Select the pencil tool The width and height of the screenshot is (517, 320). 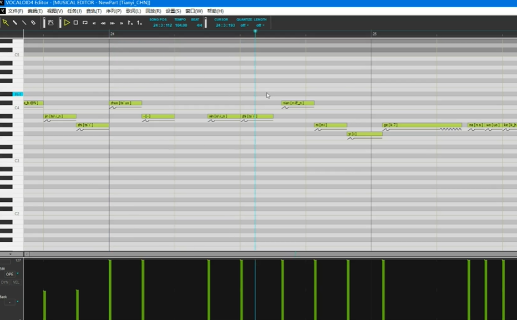(x=14, y=23)
